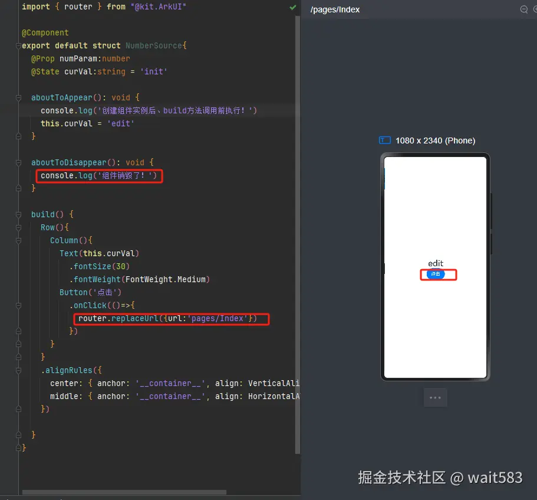Place cursor on @Component decorator
The width and height of the screenshot is (537, 500).
(45, 33)
